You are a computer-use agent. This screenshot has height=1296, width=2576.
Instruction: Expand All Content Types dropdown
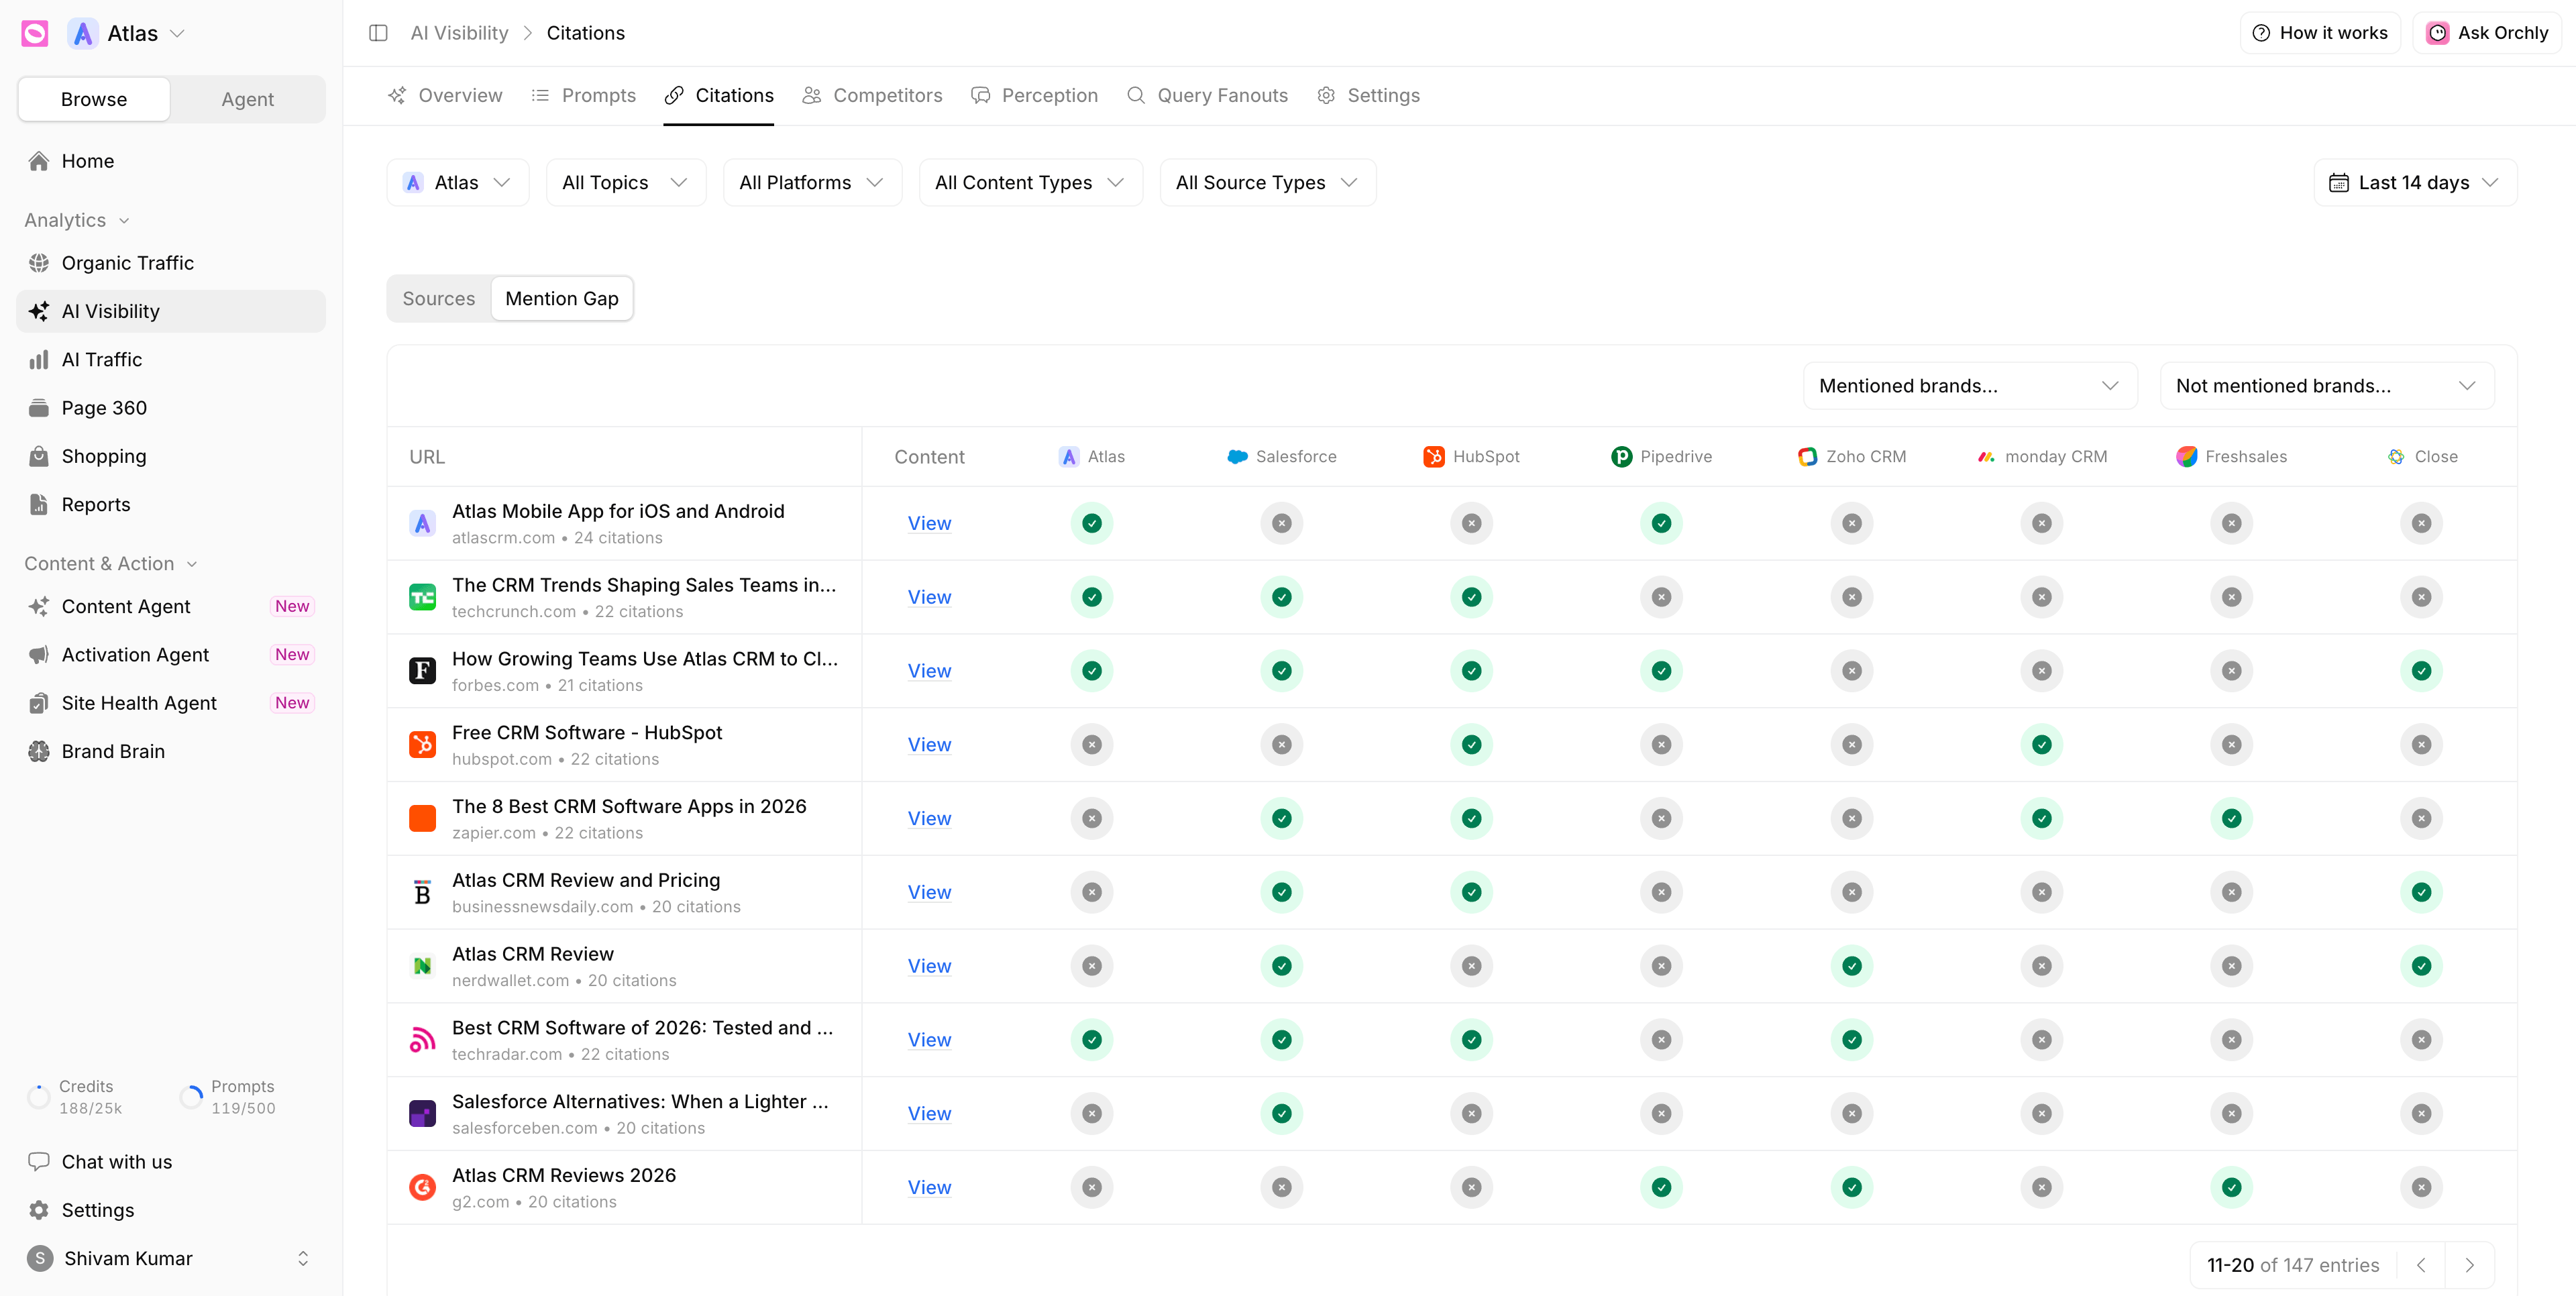tap(1030, 182)
